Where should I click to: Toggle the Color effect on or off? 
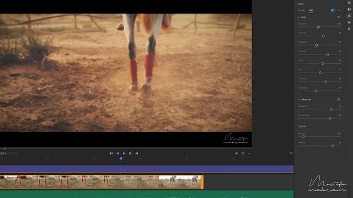(x=333, y=10)
